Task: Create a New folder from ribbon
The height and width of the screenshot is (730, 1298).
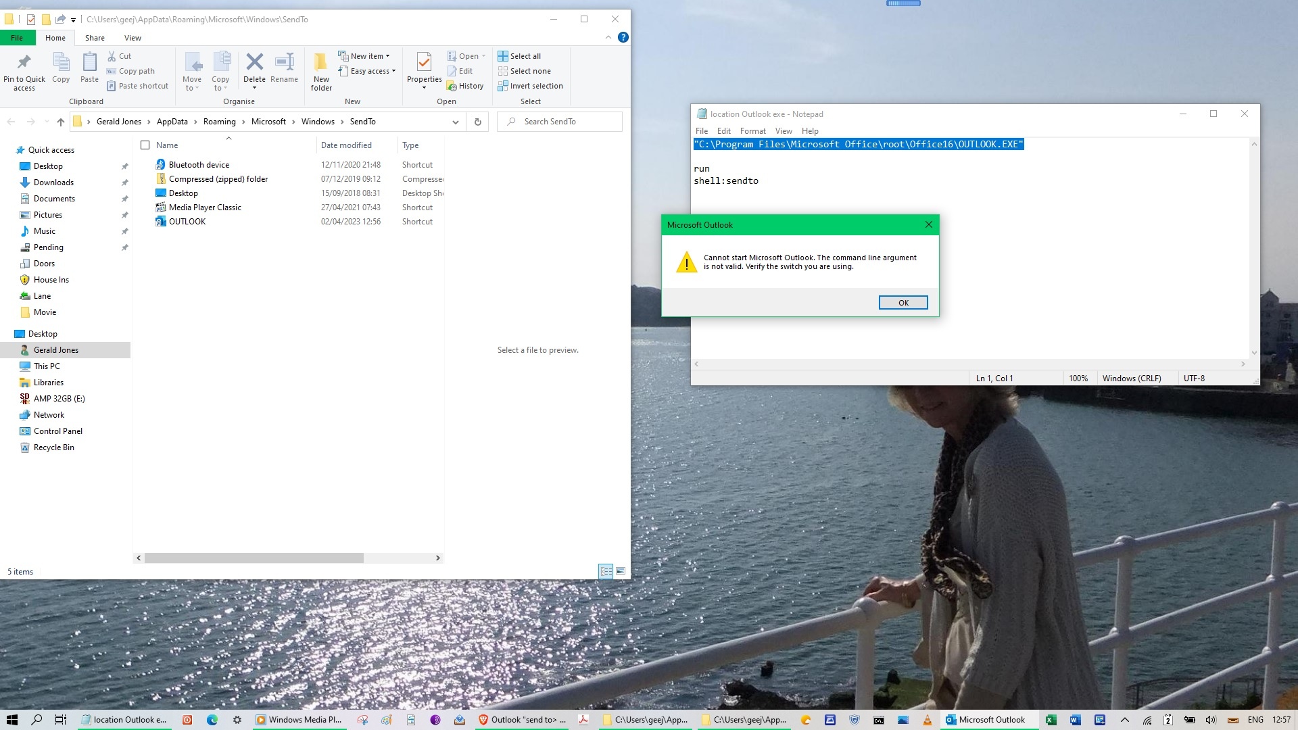Action: point(321,72)
